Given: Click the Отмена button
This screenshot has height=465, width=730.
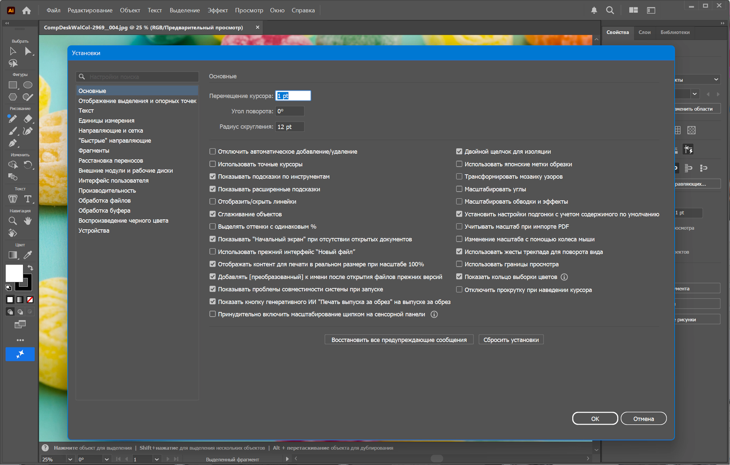Looking at the screenshot, I should 643,419.
